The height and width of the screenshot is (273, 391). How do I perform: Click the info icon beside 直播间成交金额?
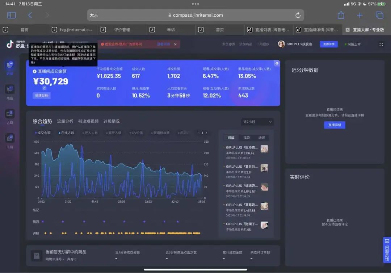tap(35, 71)
